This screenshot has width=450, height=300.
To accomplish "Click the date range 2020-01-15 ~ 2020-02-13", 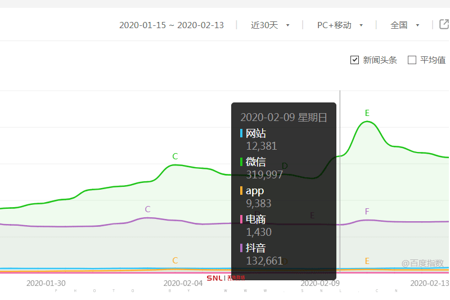I will tap(172, 25).
